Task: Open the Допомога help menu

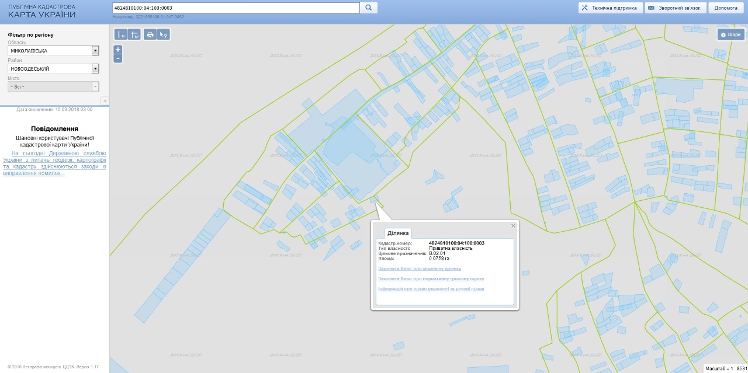Action: coord(725,8)
